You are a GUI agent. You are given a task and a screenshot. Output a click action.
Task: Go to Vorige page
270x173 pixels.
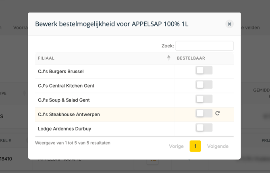click(x=176, y=146)
